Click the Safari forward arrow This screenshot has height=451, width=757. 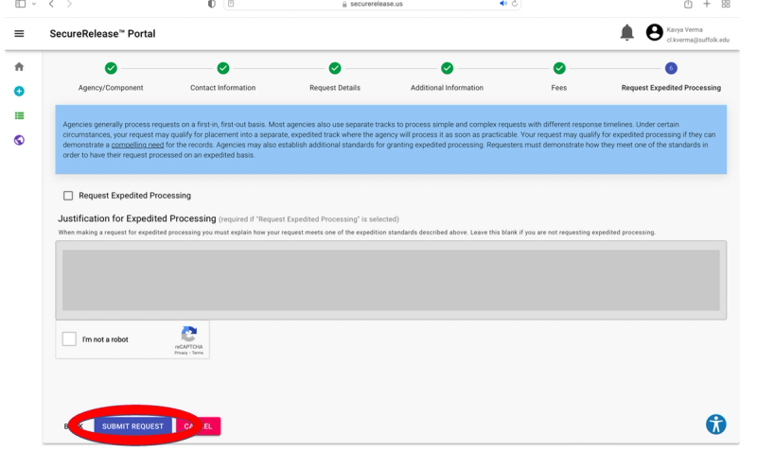click(x=69, y=5)
